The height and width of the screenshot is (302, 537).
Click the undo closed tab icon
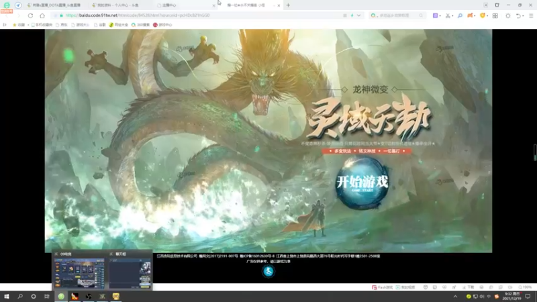(518, 15)
